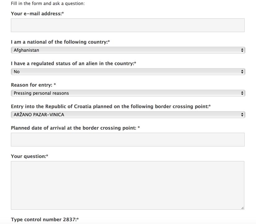256x224 pixels.
Task: Click the up-down arrow icon on the alien status select
Action: pyautogui.click(x=242, y=72)
